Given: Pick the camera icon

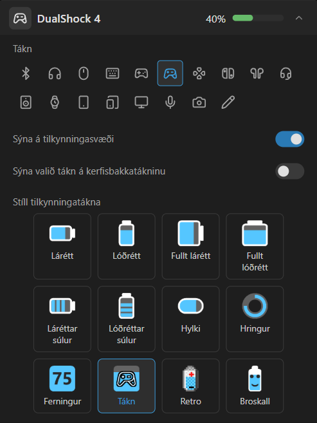Looking at the screenshot, I should (199, 102).
